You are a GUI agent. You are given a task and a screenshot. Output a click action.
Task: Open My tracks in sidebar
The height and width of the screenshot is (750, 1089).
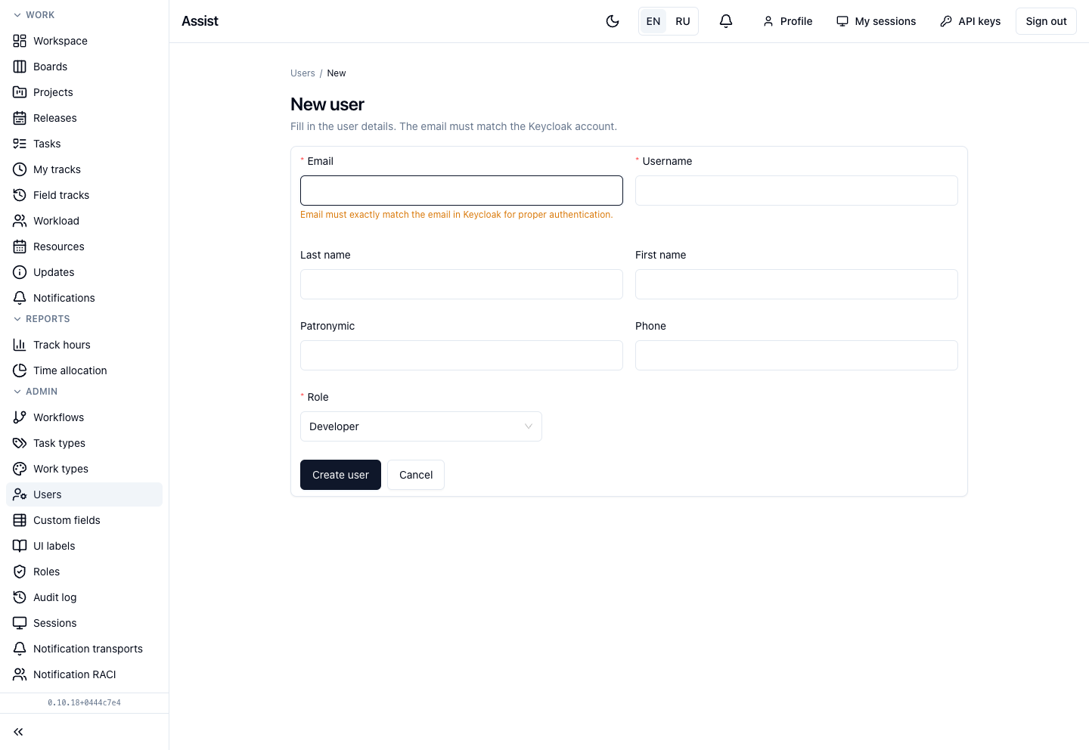[x=84, y=169]
